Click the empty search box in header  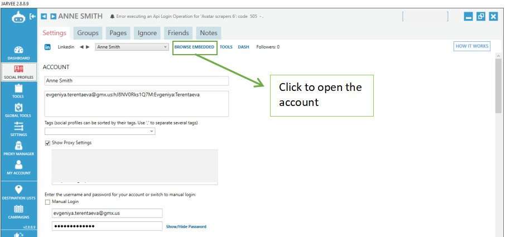point(425,16)
